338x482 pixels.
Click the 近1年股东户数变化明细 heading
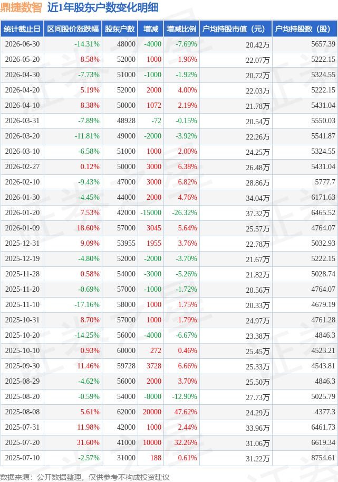(103, 7)
